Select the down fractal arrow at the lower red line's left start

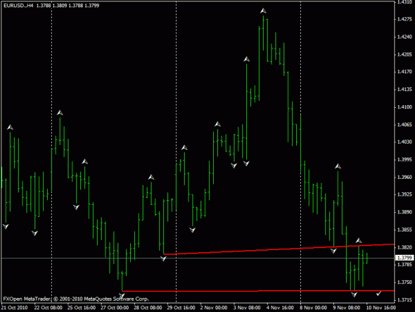(122, 295)
